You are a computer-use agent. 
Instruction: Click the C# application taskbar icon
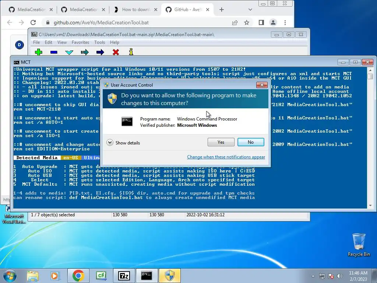click(101, 276)
